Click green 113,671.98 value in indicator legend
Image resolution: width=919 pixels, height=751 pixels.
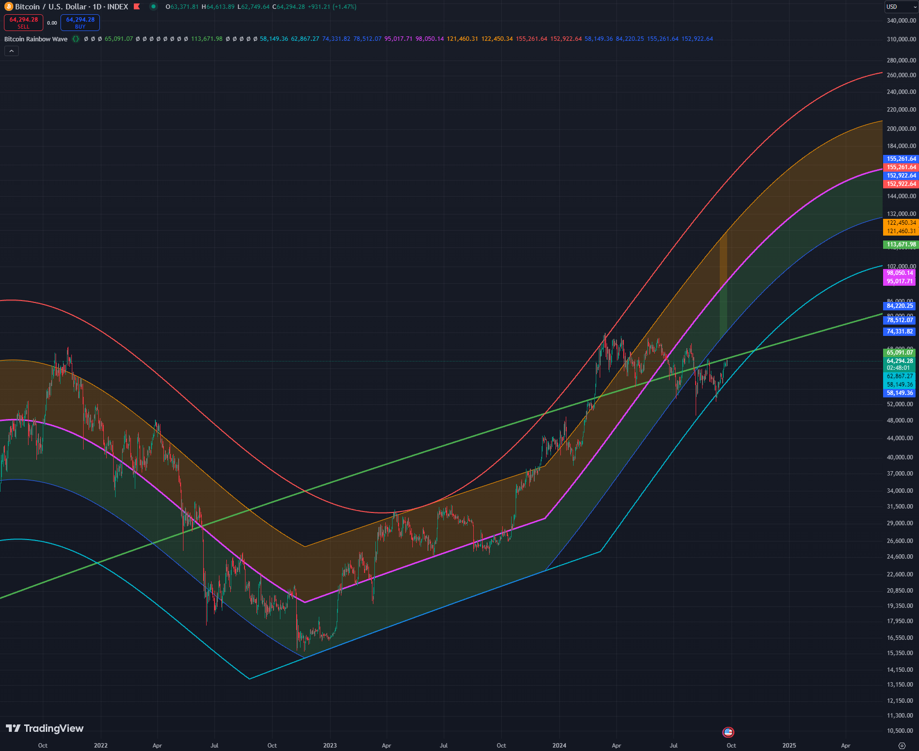pos(207,39)
